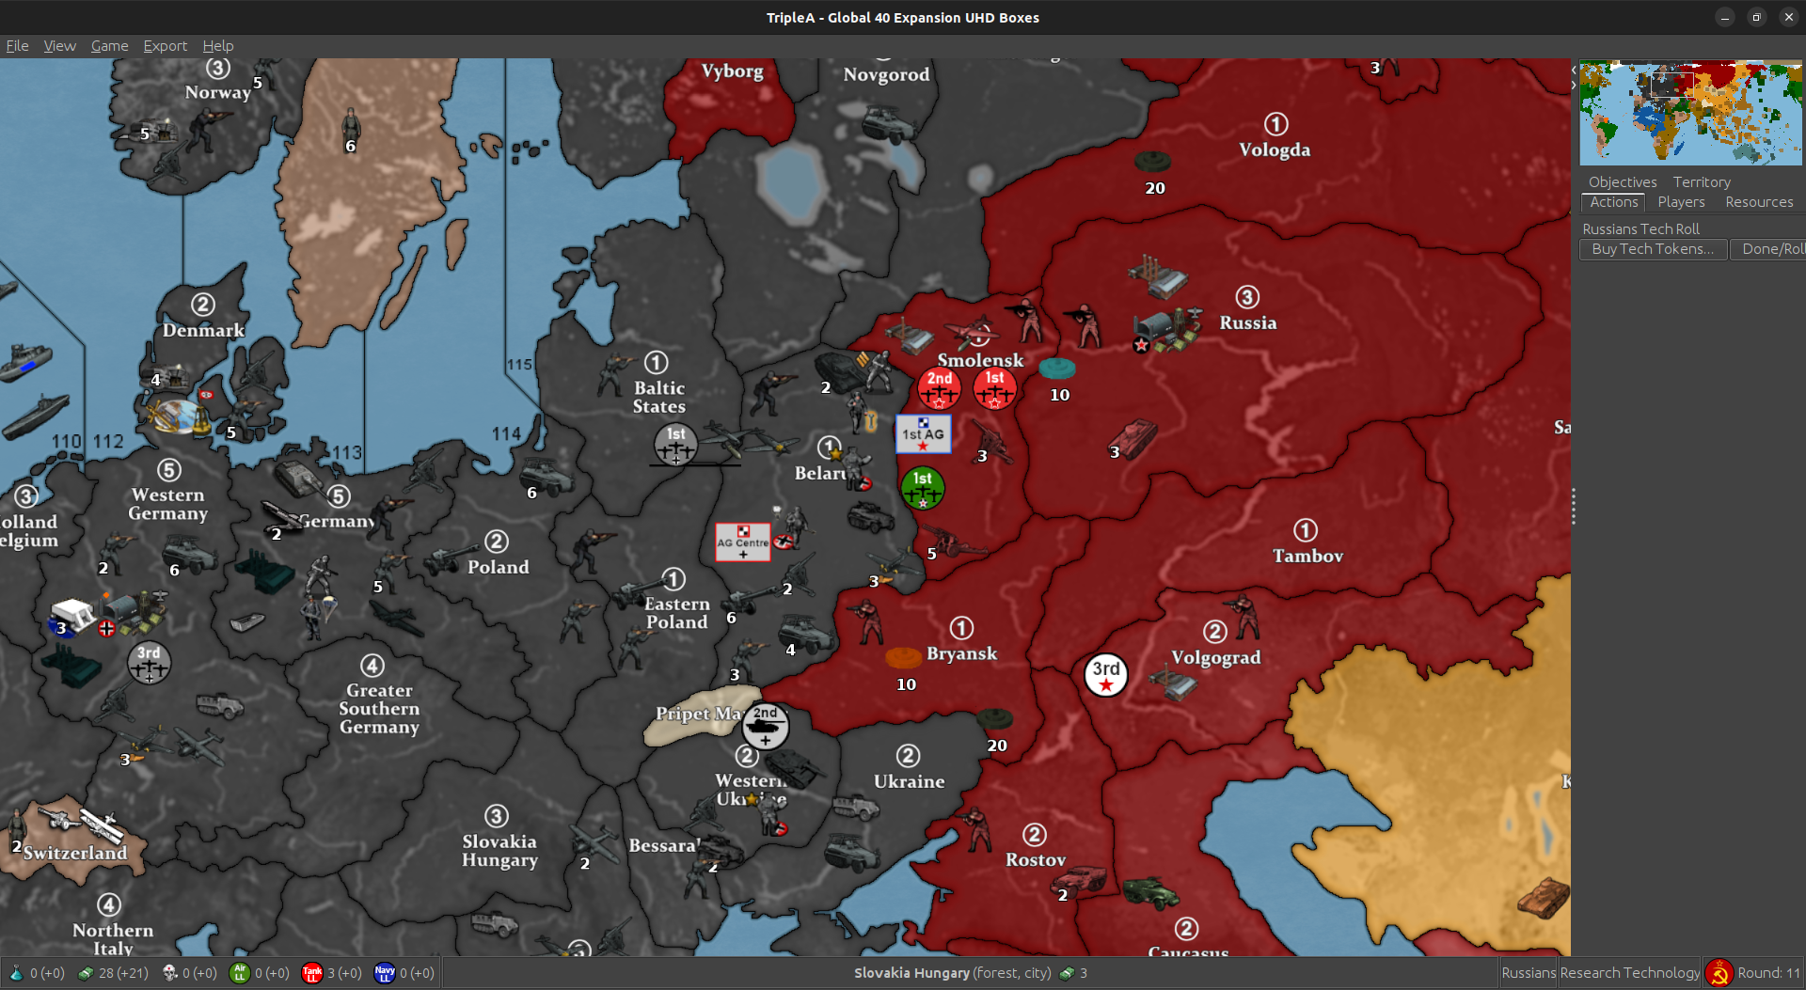The height and width of the screenshot is (990, 1806).
Task: Click the Soviet hammer and sickle round icon
Action: click(1719, 973)
